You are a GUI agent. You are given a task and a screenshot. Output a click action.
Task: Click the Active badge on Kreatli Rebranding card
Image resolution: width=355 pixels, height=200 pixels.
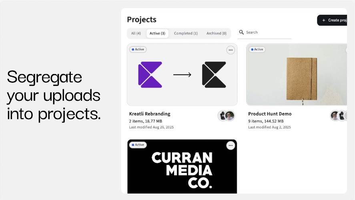tap(138, 49)
